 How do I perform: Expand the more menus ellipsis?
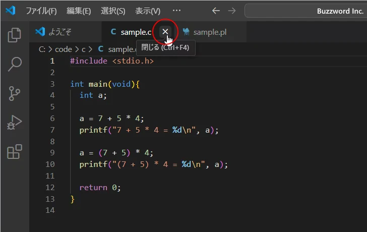(x=176, y=11)
